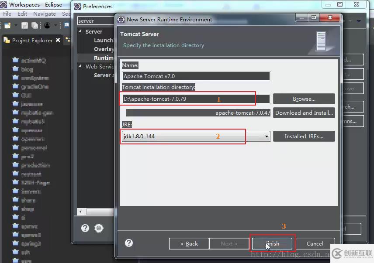Open the Navigate menu in Eclipse

(45, 14)
